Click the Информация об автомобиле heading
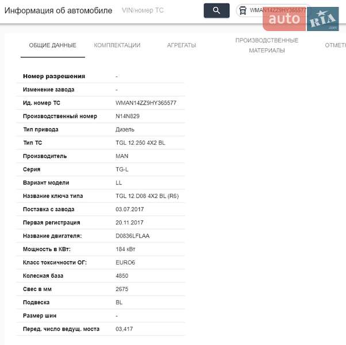Viewport: 346px width, 345px height. pyautogui.click(x=59, y=10)
